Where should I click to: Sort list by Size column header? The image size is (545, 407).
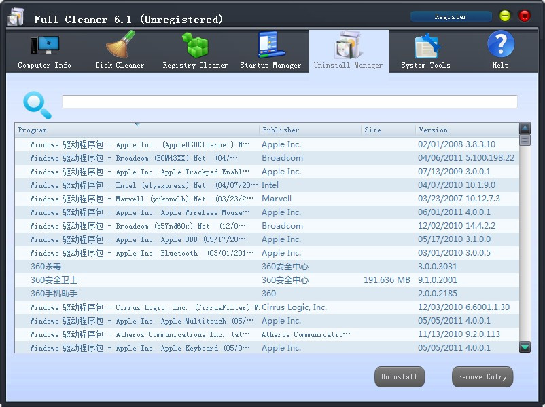[388, 130]
